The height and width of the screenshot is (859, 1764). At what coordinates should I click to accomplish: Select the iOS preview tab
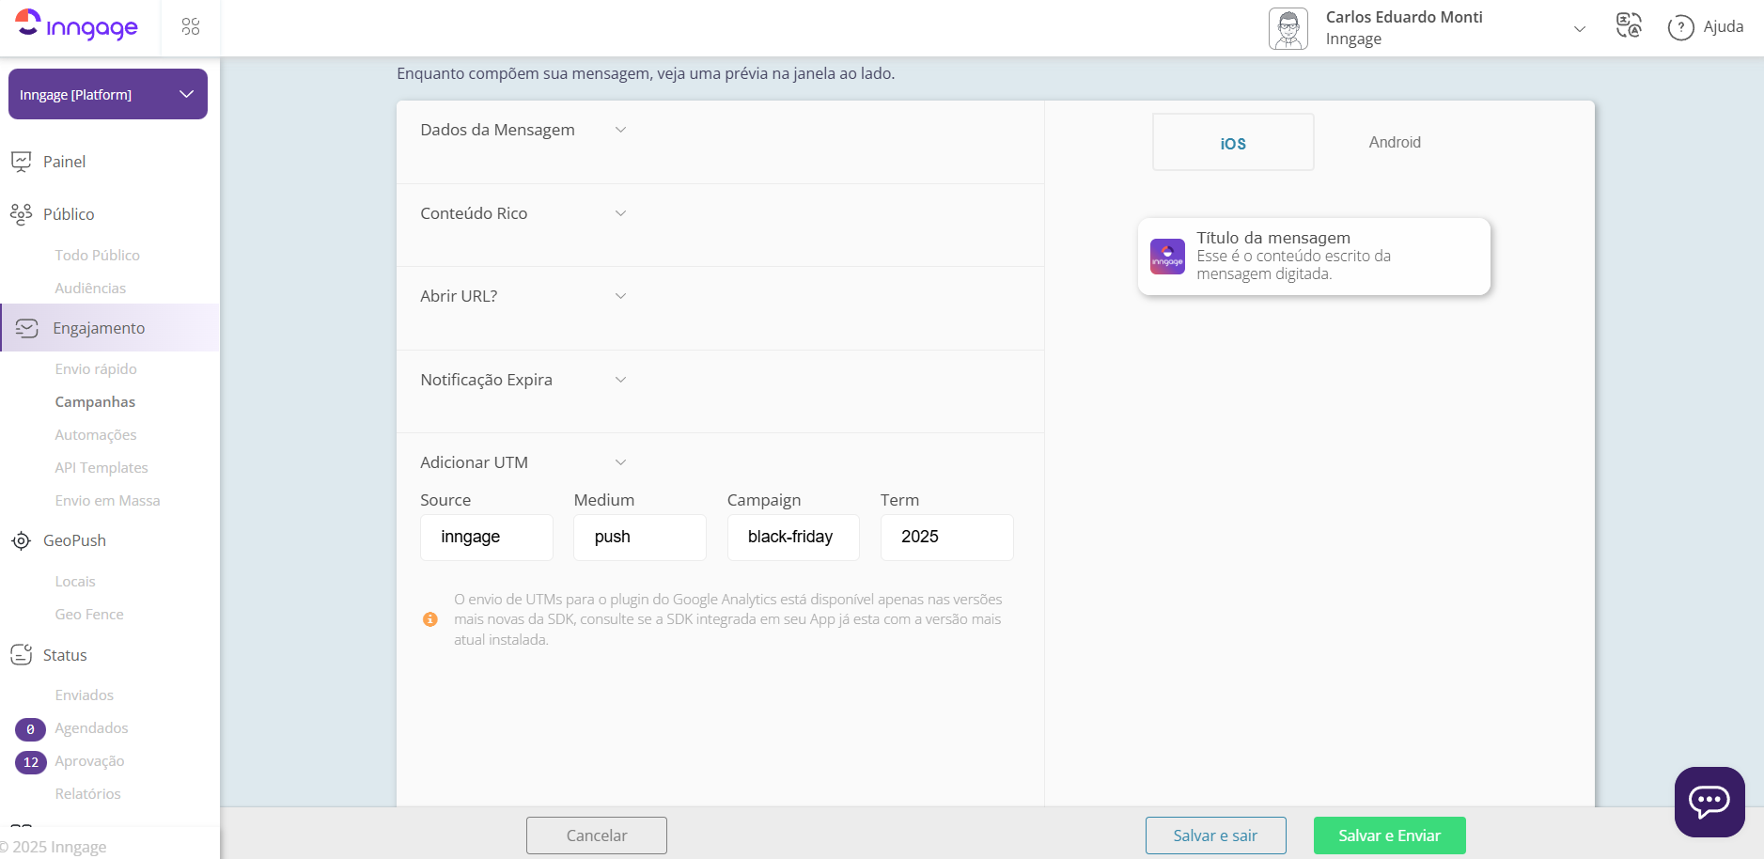point(1233,143)
